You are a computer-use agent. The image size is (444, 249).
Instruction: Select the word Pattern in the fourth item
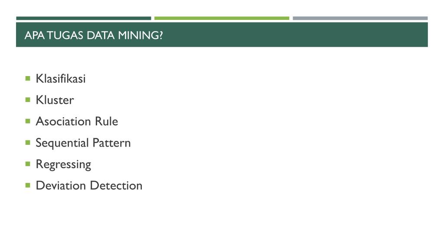(111, 143)
